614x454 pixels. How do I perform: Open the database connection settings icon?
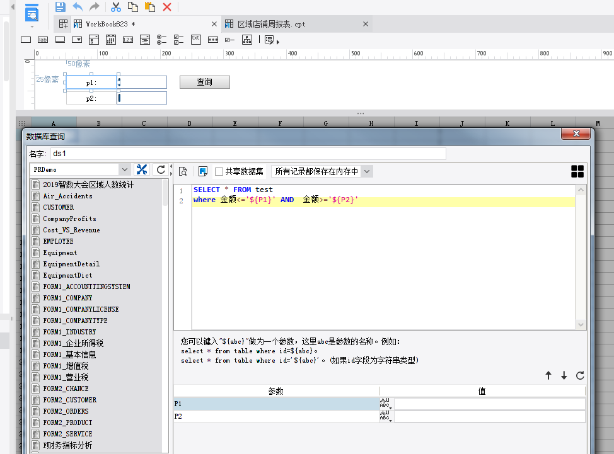click(x=142, y=170)
